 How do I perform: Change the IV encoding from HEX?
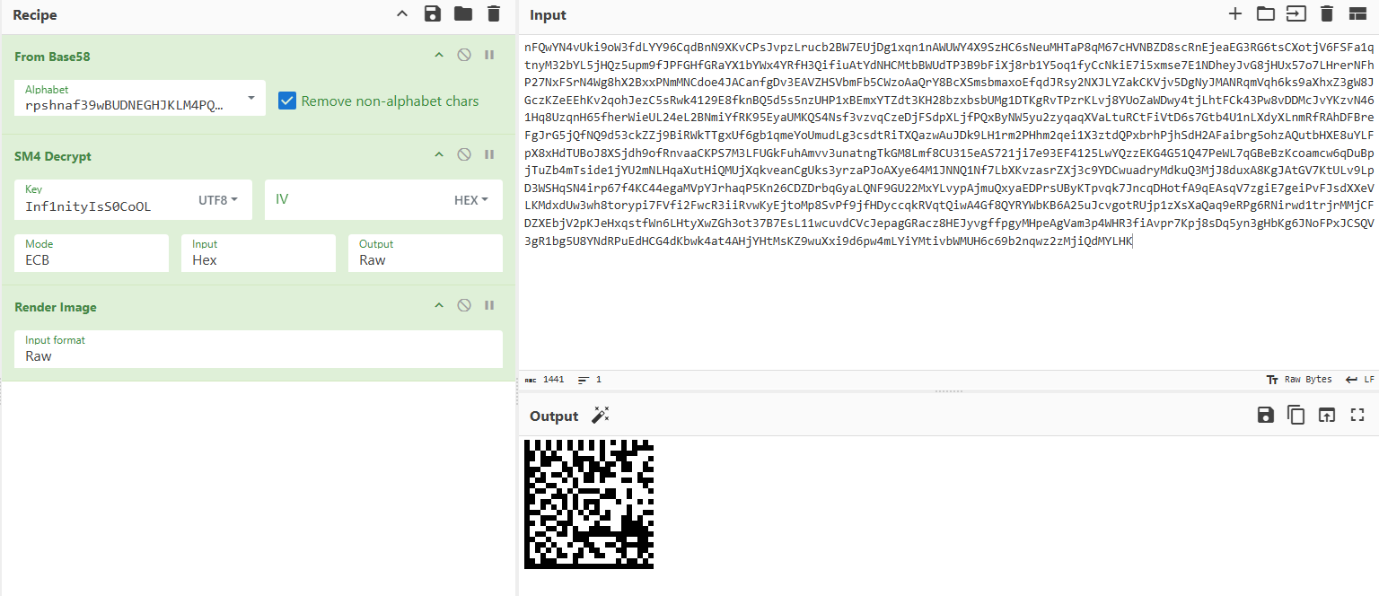[x=471, y=200]
